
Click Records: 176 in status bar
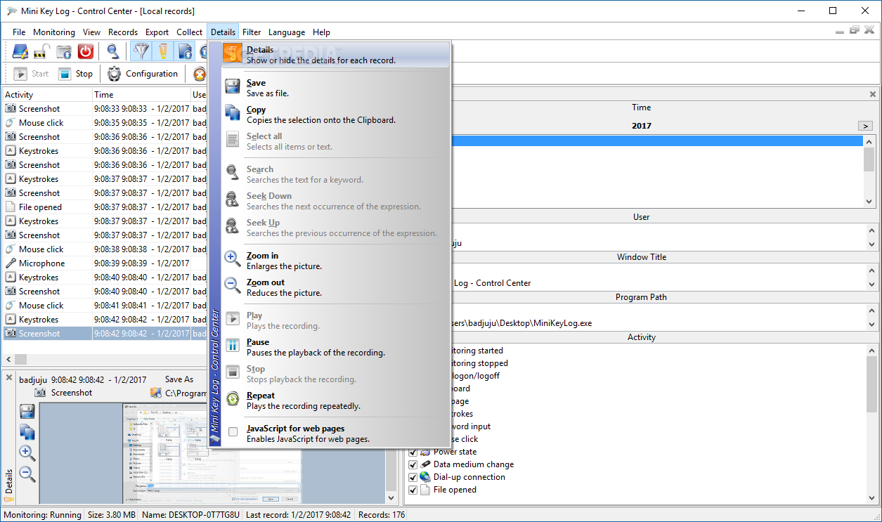pyautogui.click(x=382, y=515)
